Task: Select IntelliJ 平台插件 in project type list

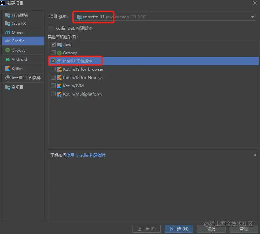Action: click(x=23, y=78)
